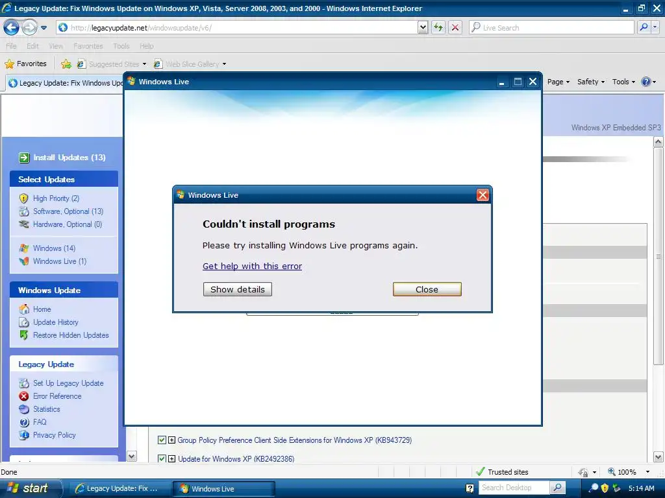
Task: Click the Refresh page icon
Action: click(438, 27)
